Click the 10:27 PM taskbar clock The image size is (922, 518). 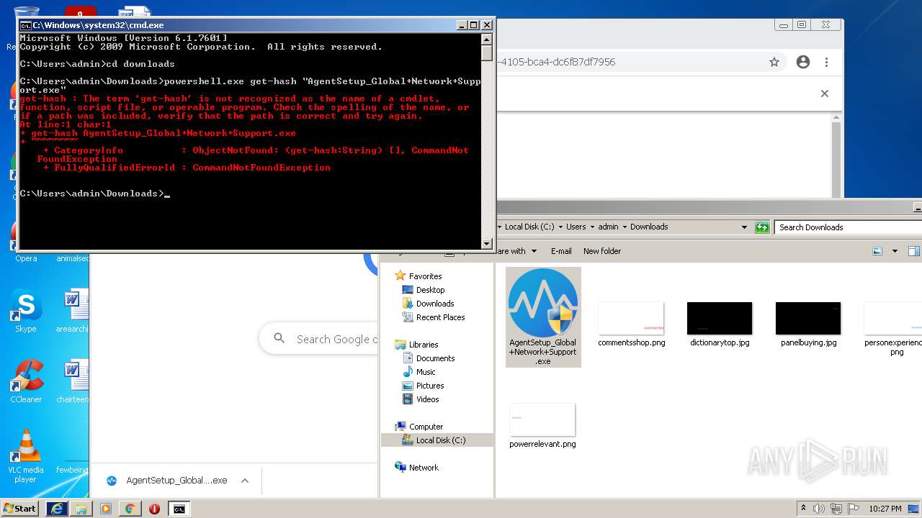pos(885,509)
